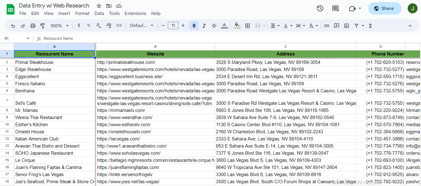421x186 pixels.
Task: Open the View menu
Action: tap(49, 13)
